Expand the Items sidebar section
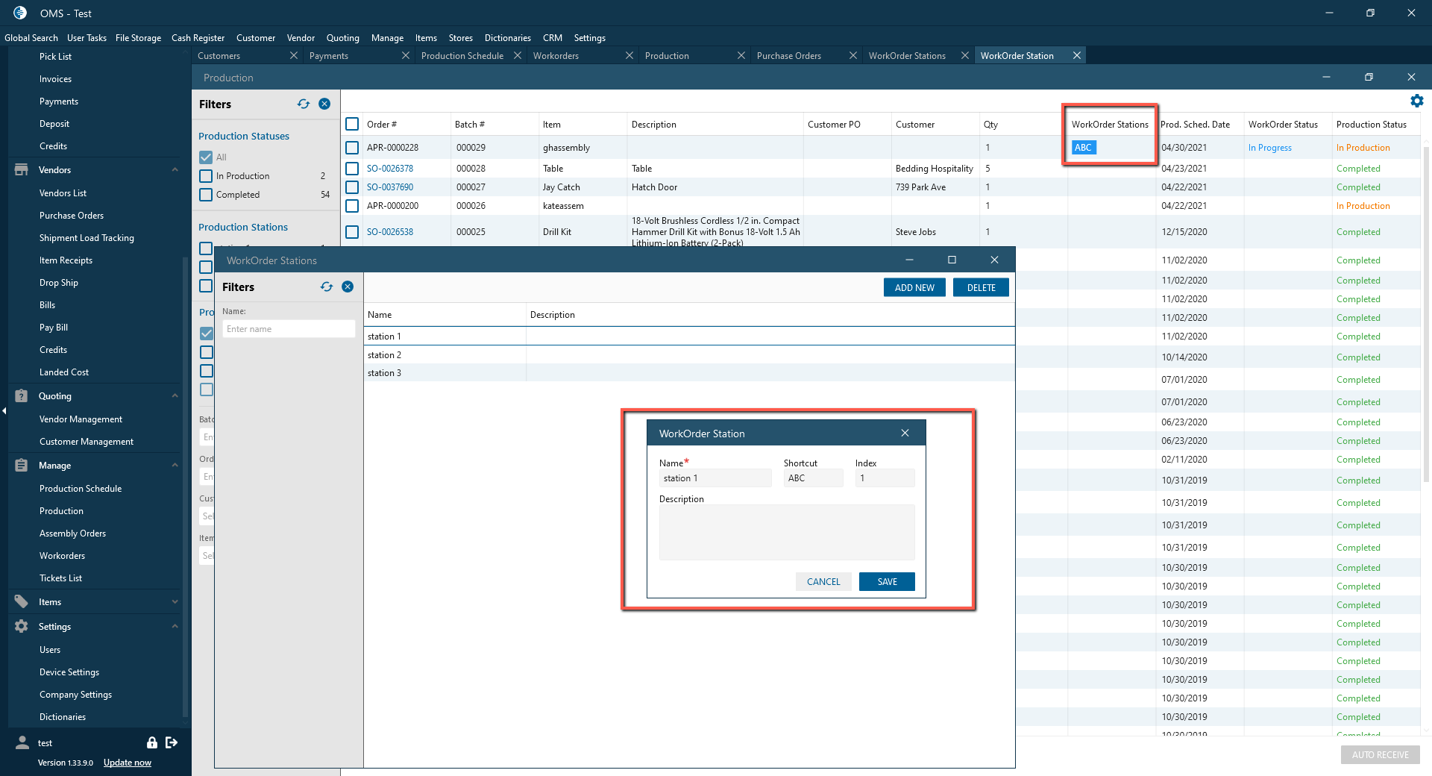The width and height of the screenshot is (1432, 776). click(175, 601)
